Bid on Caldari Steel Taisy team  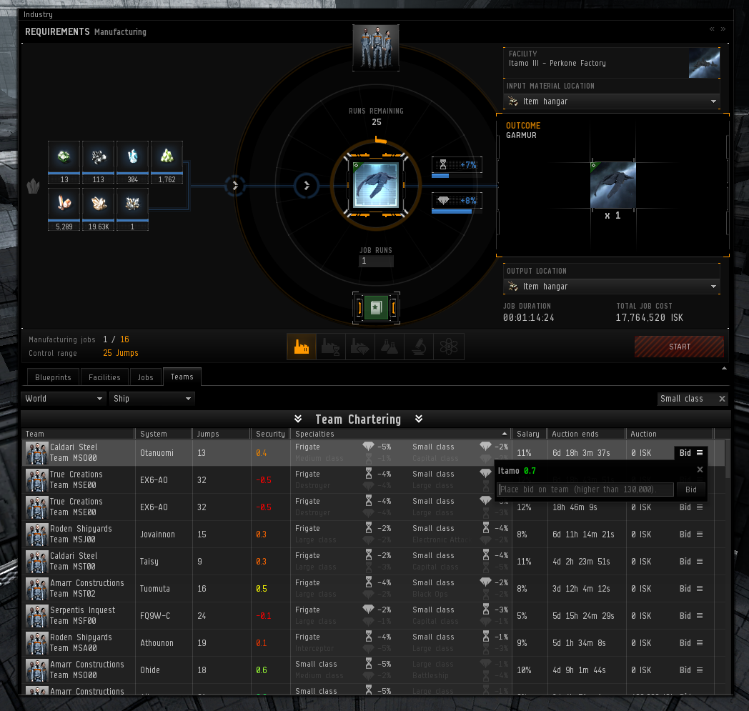pos(685,562)
